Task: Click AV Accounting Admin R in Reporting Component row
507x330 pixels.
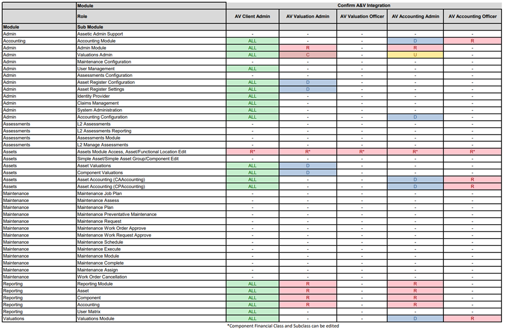Action: 415,298
